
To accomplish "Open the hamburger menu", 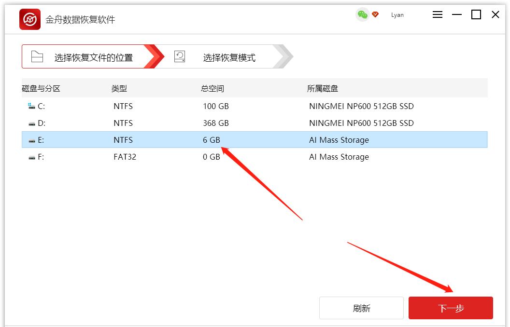I will coord(437,14).
